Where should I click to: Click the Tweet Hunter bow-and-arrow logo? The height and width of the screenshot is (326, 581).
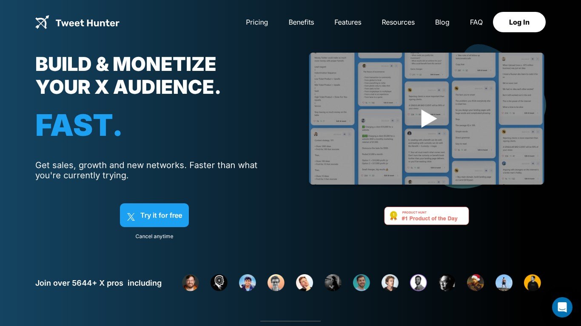[42, 22]
